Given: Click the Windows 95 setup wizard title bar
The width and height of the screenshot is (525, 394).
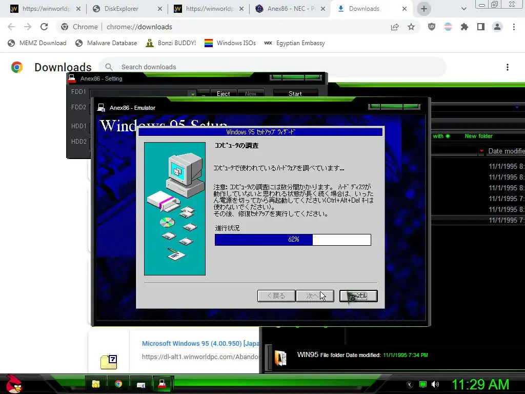Looking at the screenshot, I should (260, 132).
